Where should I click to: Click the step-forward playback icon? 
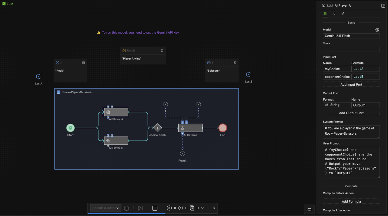pos(140,208)
